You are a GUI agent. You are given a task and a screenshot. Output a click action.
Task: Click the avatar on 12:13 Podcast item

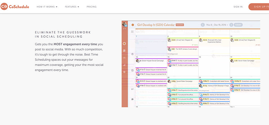point(200,40)
